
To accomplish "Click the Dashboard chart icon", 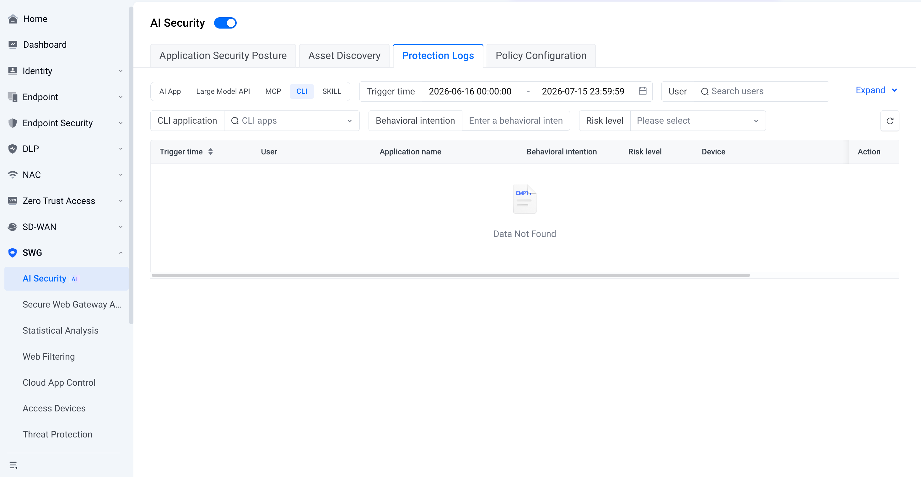I will [13, 45].
